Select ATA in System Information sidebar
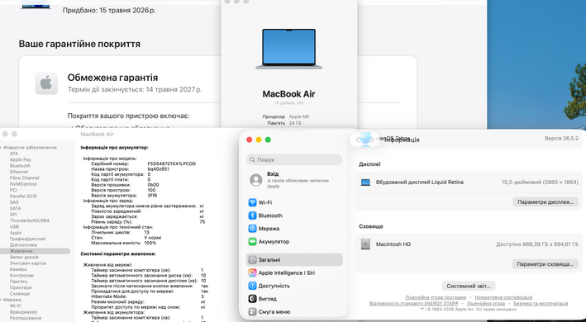Screen dimensions: 586x322 [14, 154]
